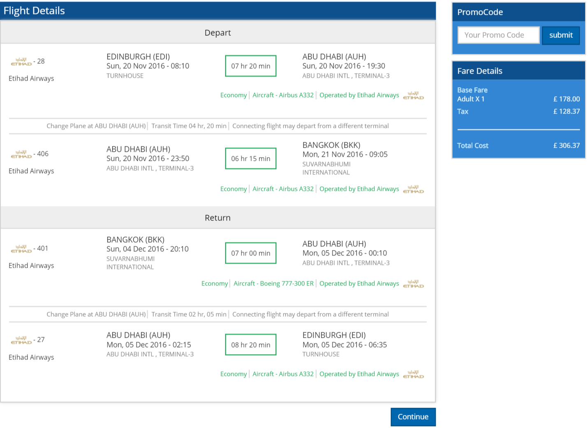Click the Etihad logo beside flight 28
Image resolution: width=588 pixels, height=429 pixels.
pos(21,62)
